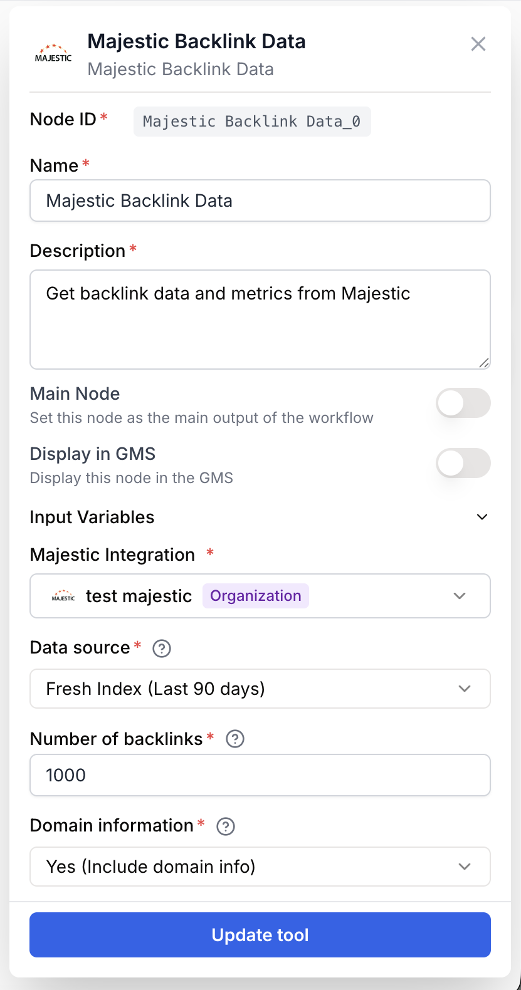This screenshot has height=990, width=521.
Task: Open help for Data source
Action: (162, 648)
